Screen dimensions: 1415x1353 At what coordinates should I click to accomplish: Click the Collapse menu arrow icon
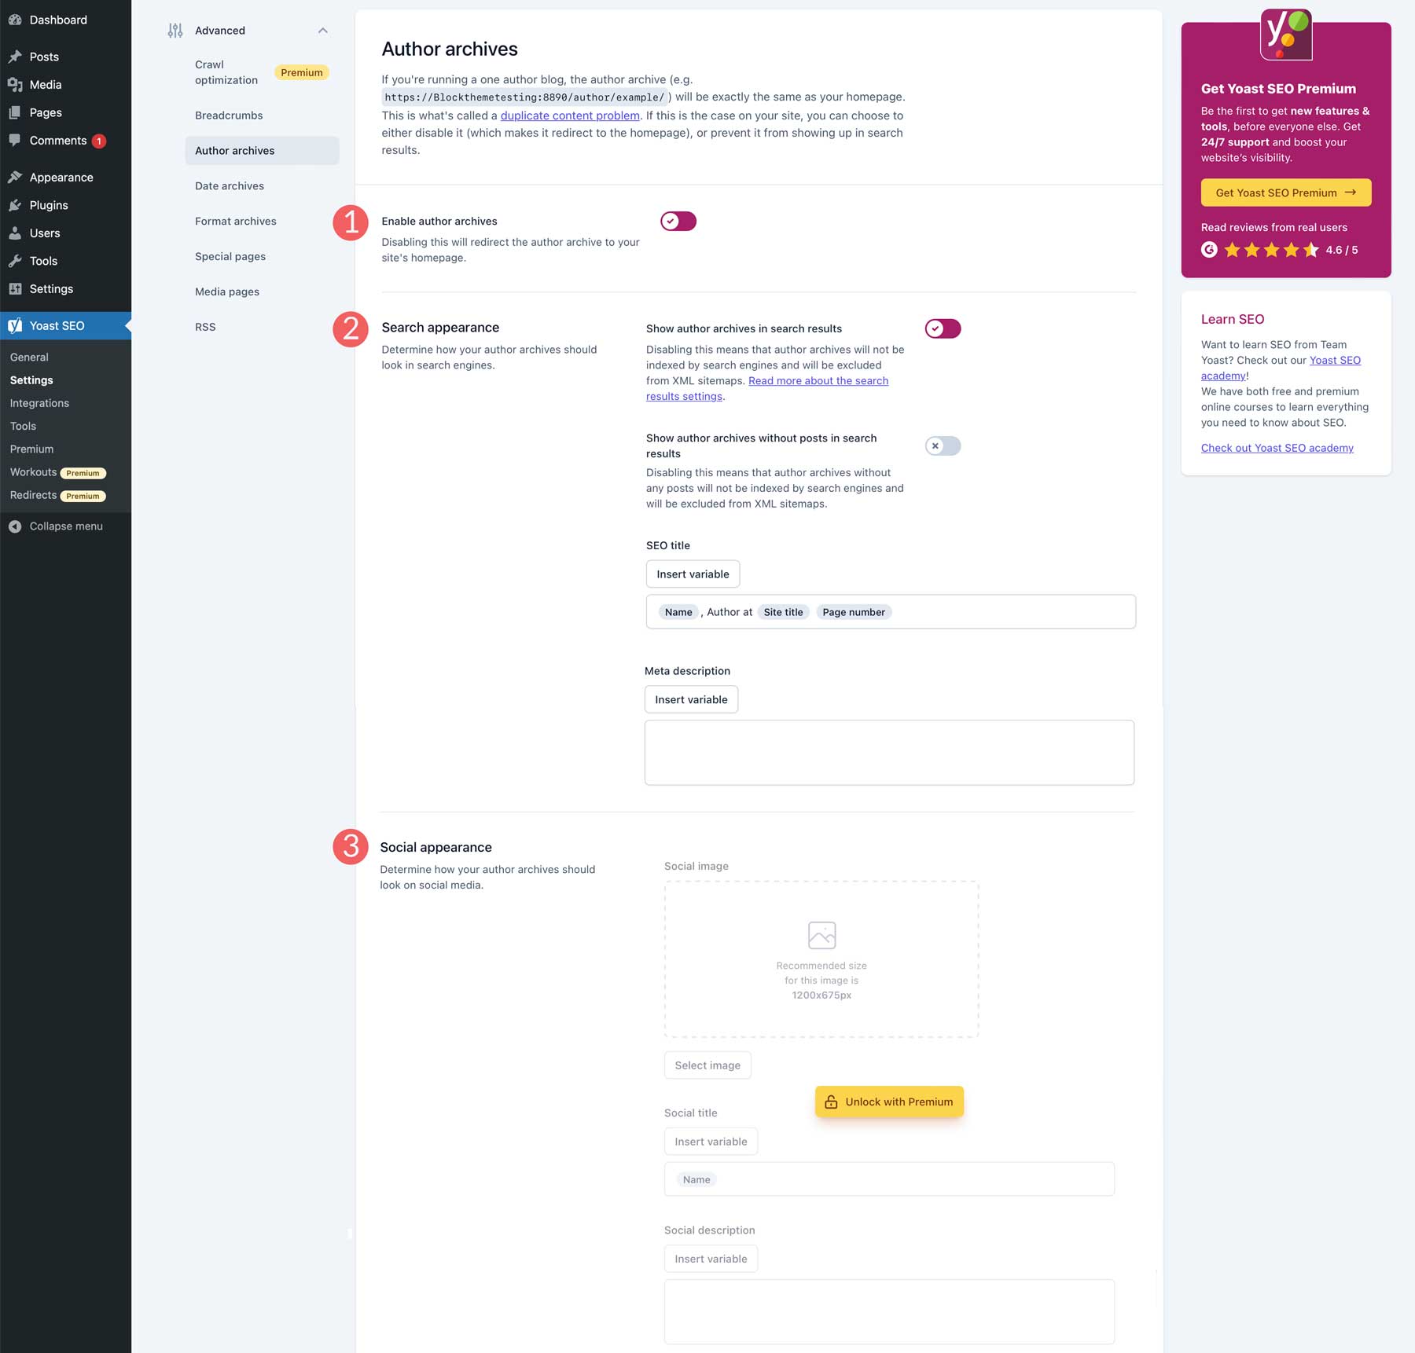(15, 526)
